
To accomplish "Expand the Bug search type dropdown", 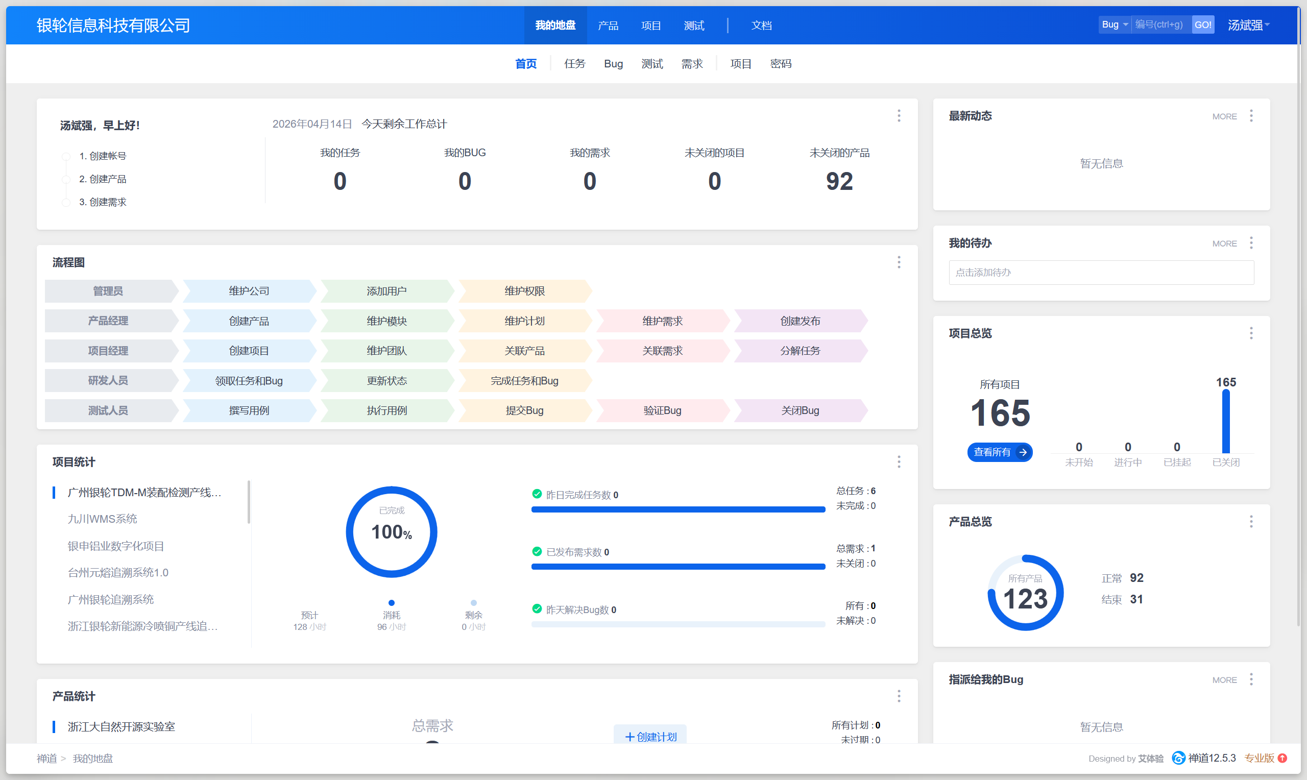I will coord(1114,25).
